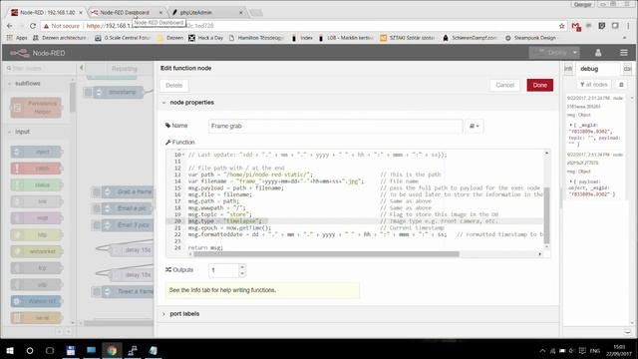Screen dimensions: 638x359
Task: Select the tcp node in palette
Action: tap(36, 268)
